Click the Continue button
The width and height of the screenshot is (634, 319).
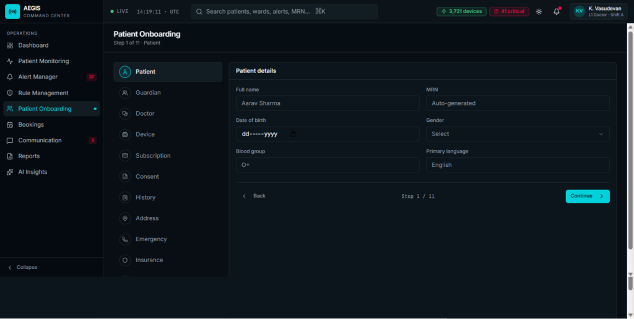[588, 196]
